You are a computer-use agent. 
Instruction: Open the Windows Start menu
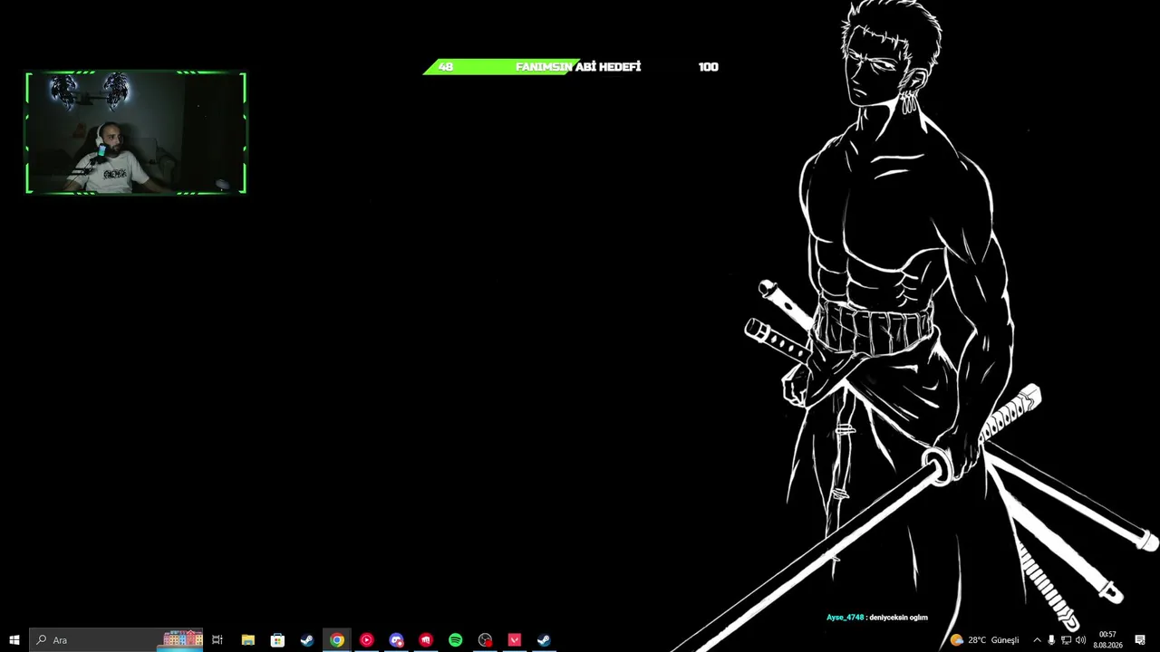click(14, 640)
